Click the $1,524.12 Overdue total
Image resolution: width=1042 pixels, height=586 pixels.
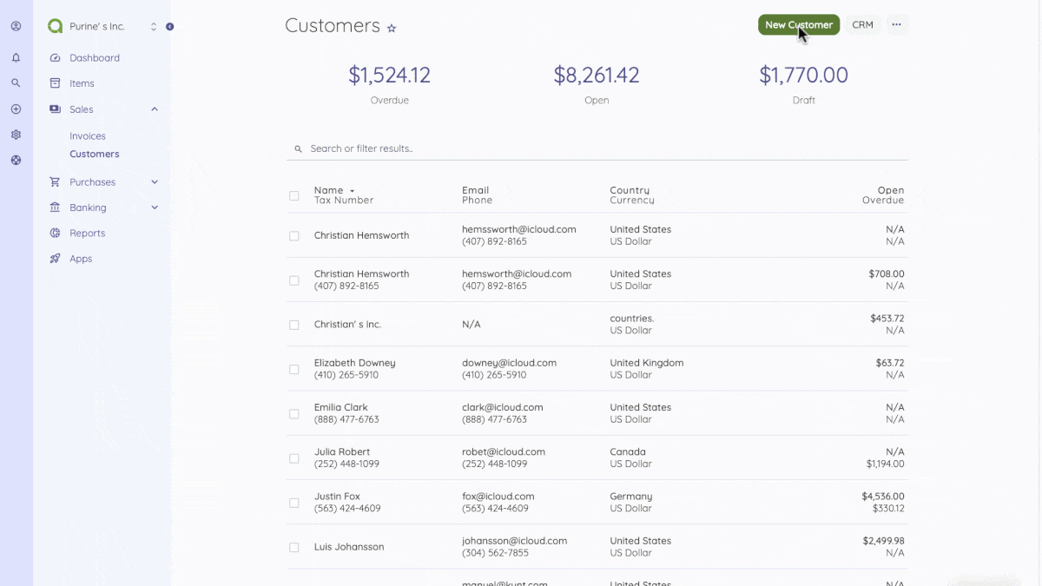[x=389, y=76]
